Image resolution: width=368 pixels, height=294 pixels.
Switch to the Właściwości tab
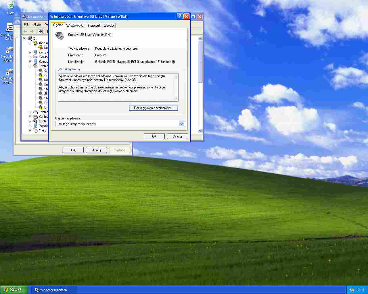point(75,26)
